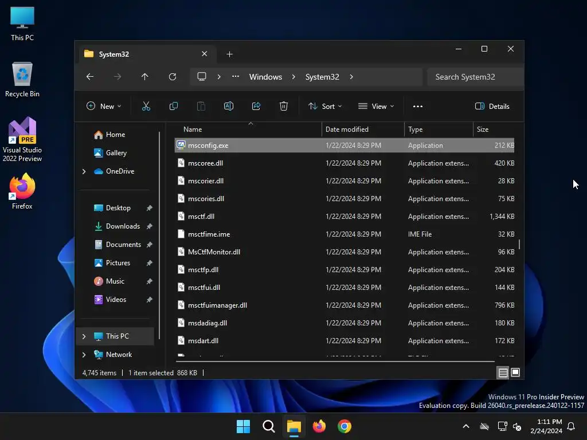Launch Firefox from the taskbar
Screen dimensions: 587x440
tap(319, 426)
